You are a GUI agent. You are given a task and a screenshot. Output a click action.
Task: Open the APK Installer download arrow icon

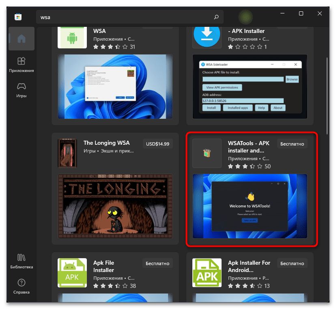point(207,37)
